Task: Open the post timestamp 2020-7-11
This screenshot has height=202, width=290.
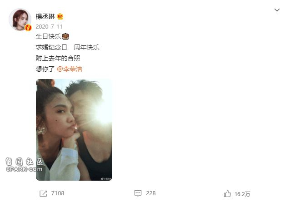Action: pos(49,27)
